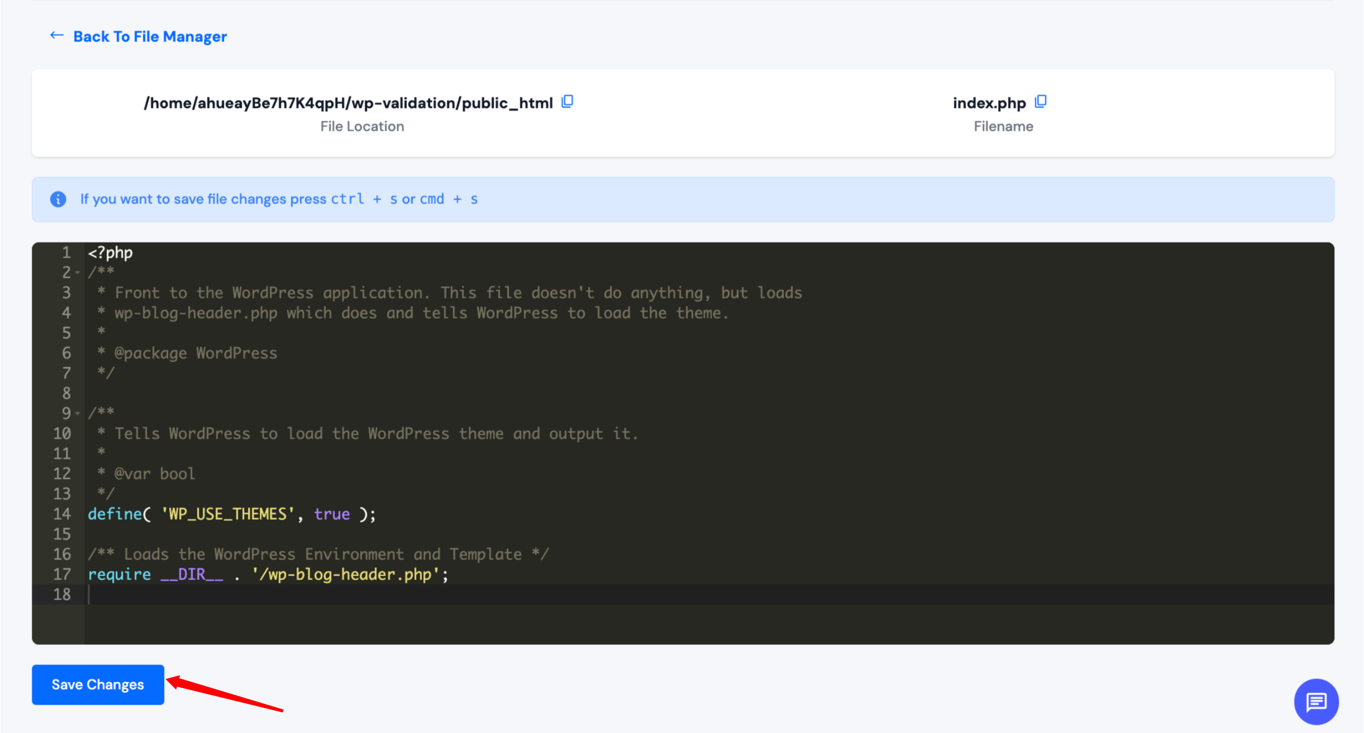Click line number 17 in gutter
Screen dimensions: 1364x733
pos(62,574)
